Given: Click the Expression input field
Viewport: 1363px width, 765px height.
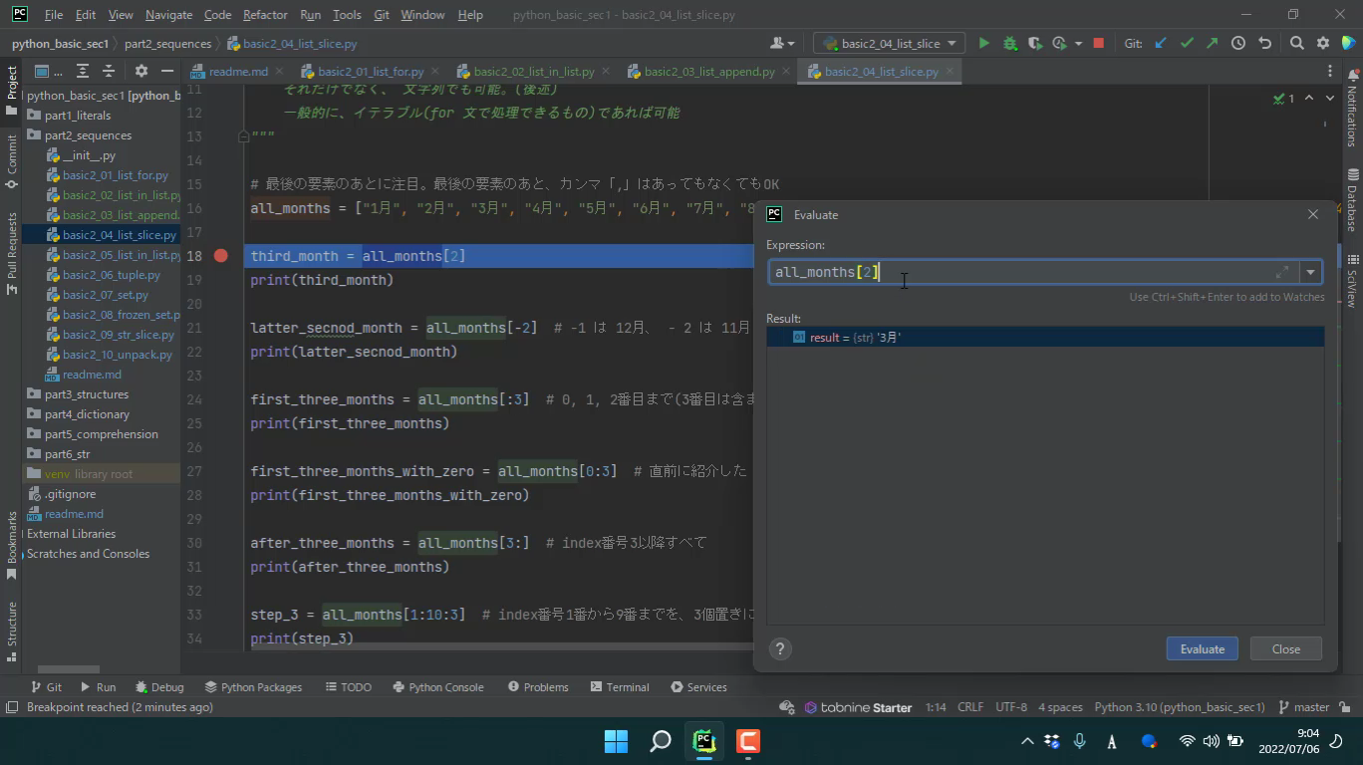Looking at the screenshot, I should (1016, 272).
